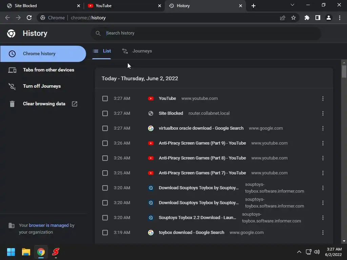
Task: Switch to the Journeys tab
Action: point(137,51)
